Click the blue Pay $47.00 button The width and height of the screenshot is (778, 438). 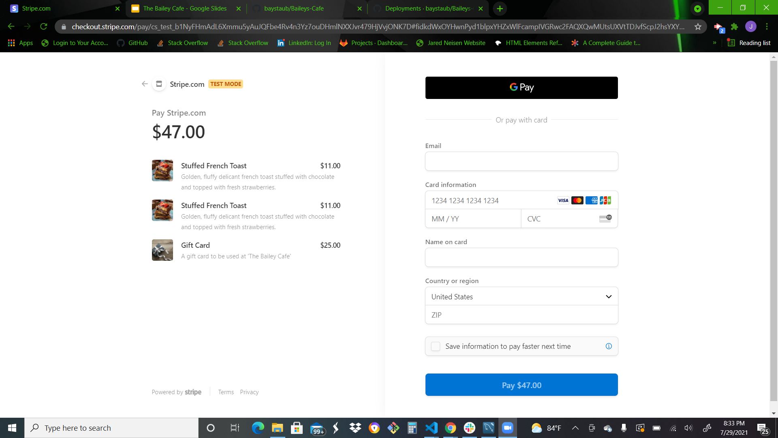pyautogui.click(x=521, y=385)
